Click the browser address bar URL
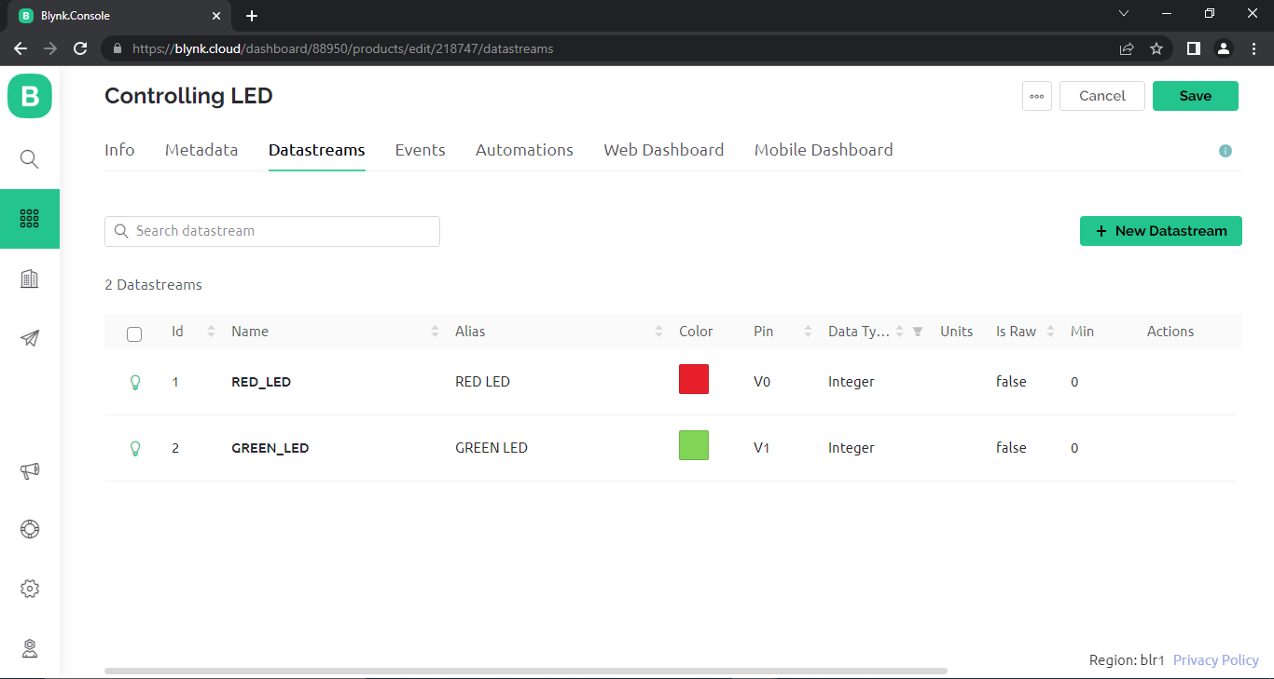This screenshot has width=1274, height=679. (343, 48)
